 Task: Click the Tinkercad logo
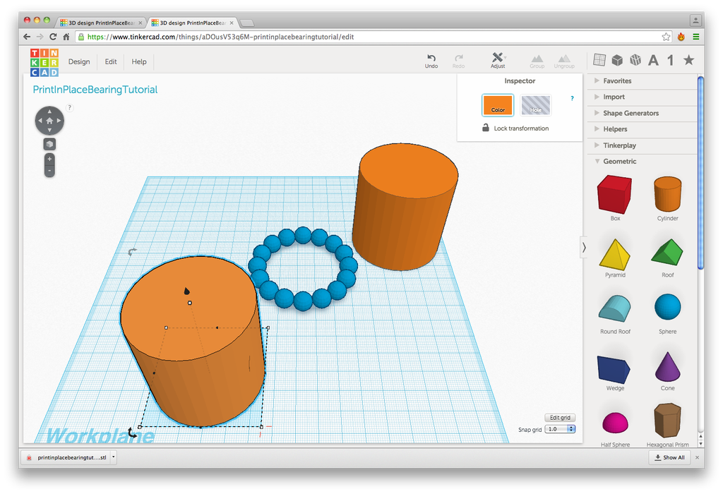[44, 62]
